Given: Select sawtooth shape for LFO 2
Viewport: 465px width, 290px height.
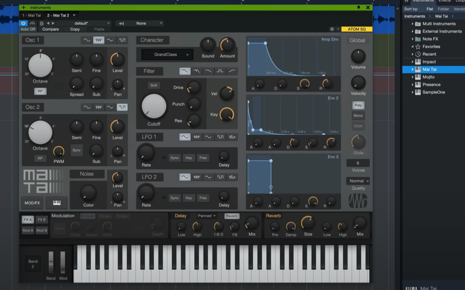Looking at the screenshot, I should point(196,177).
